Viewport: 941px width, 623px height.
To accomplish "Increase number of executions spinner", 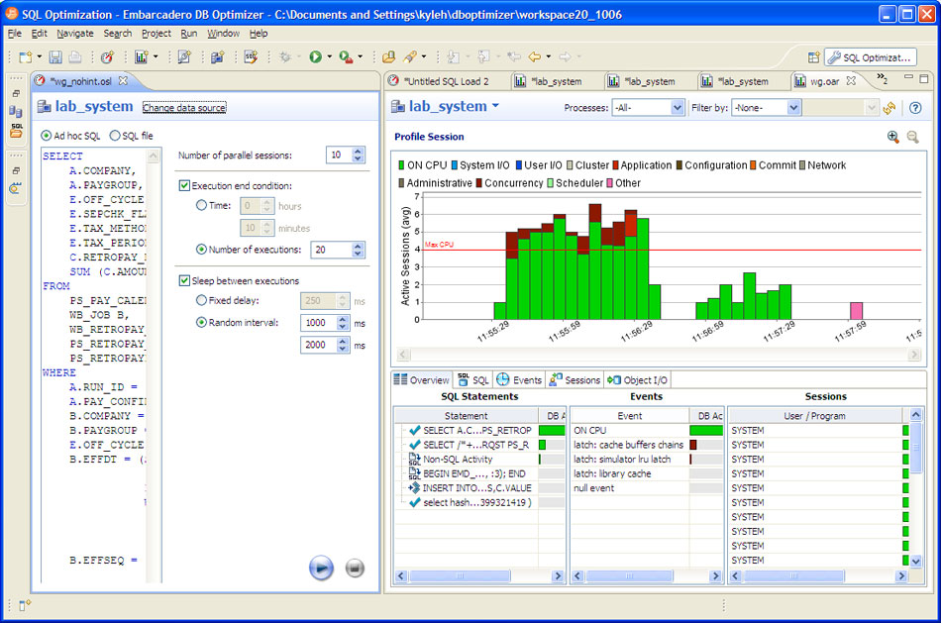I will pos(358,246).
